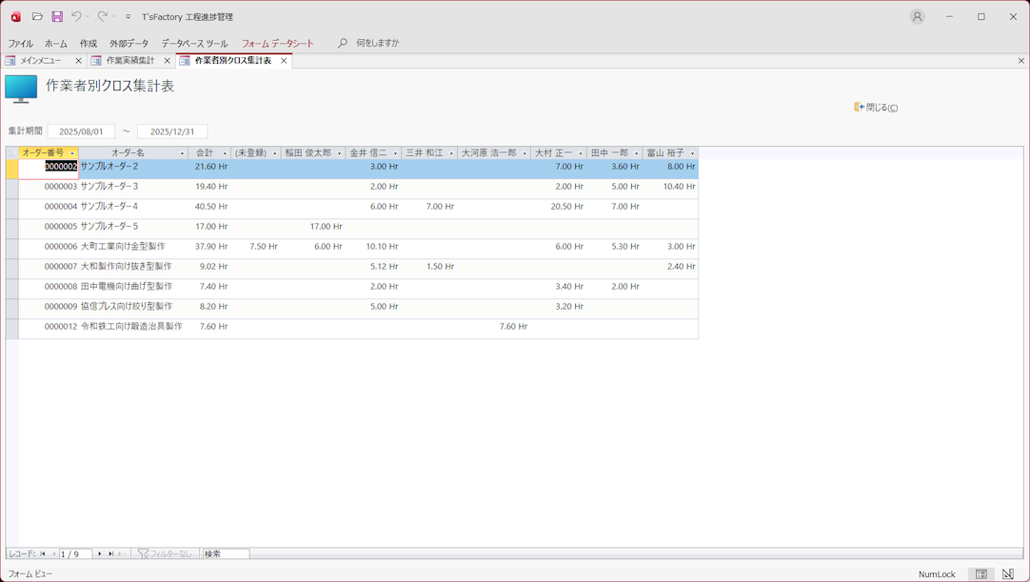The width and height of the screenshot is (1030, 582).
Task: Open the 外部データ ribbon tab
Action: [129, 43]
